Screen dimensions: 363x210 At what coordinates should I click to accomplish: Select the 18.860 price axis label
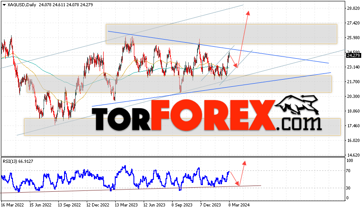click(x=354, y=111)
